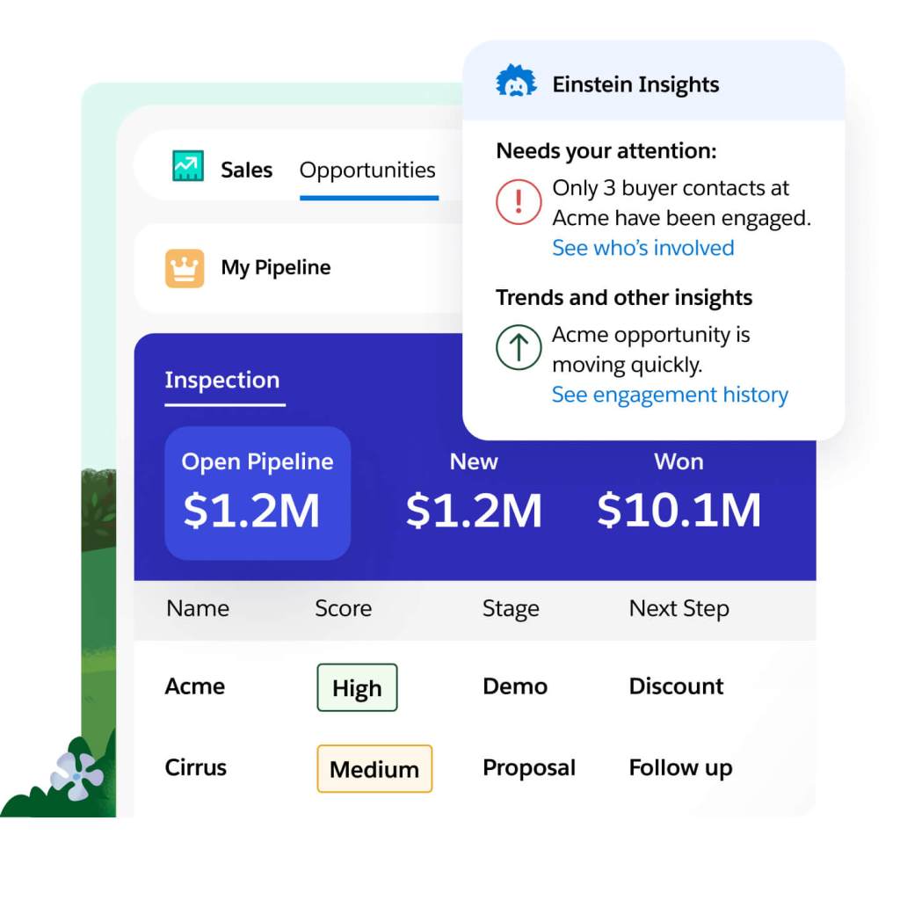This screenshot has width=900, height=900.
Task: Click Trends and other insights heading
Action: pos(624,298)
